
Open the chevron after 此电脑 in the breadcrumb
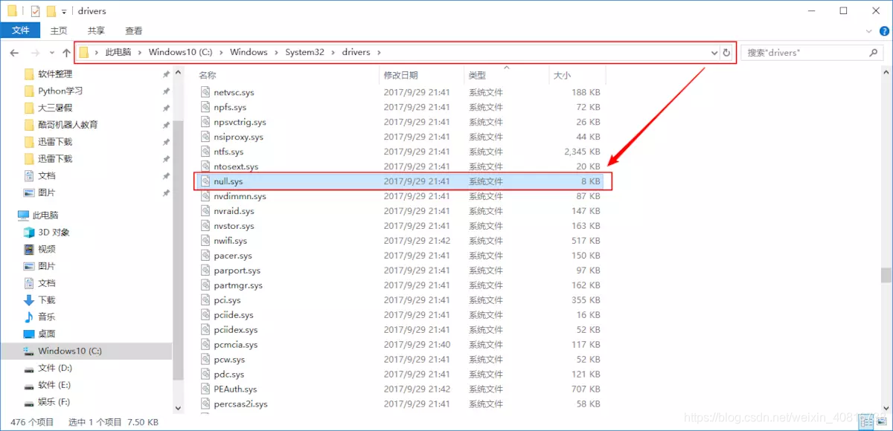[139, 53]
